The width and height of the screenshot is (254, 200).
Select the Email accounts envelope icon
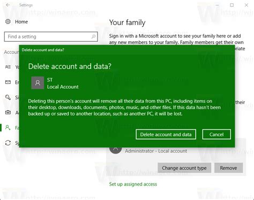point(8,82)
